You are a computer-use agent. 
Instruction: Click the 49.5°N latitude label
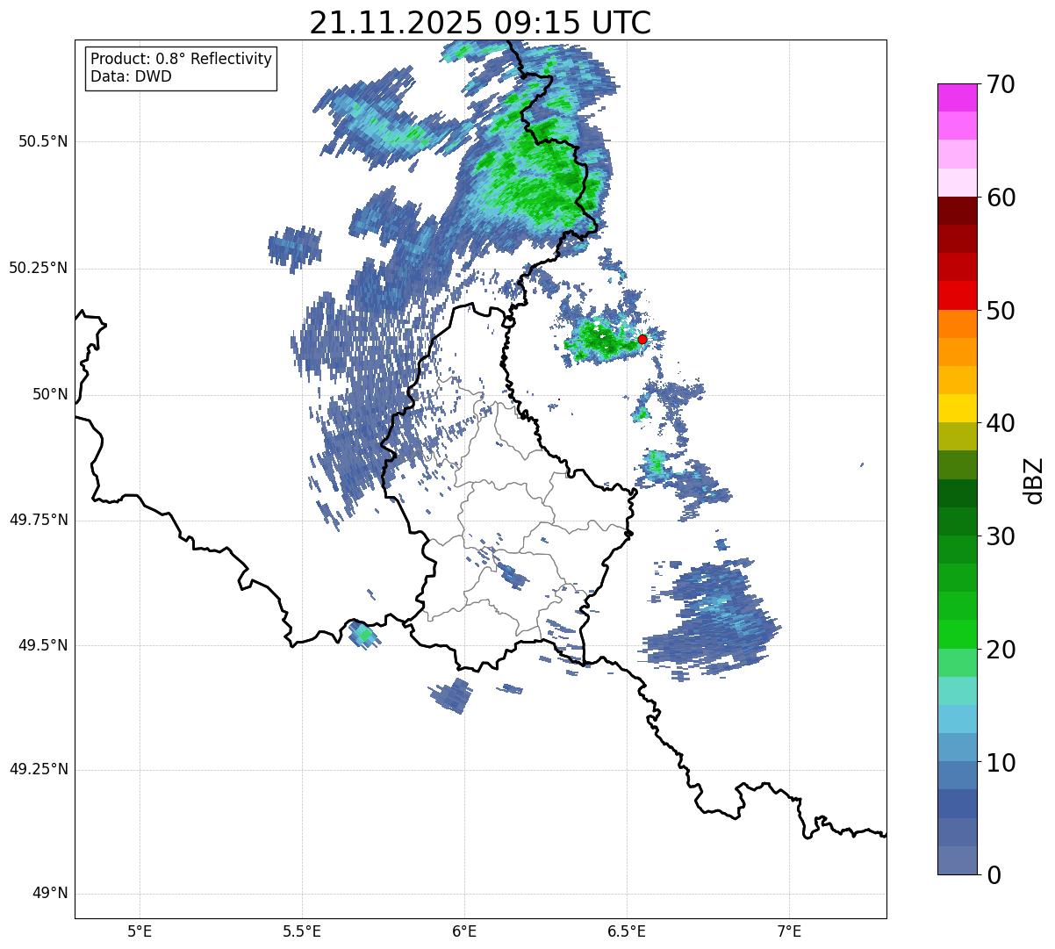pyautogui.click(x=42, y=645)
